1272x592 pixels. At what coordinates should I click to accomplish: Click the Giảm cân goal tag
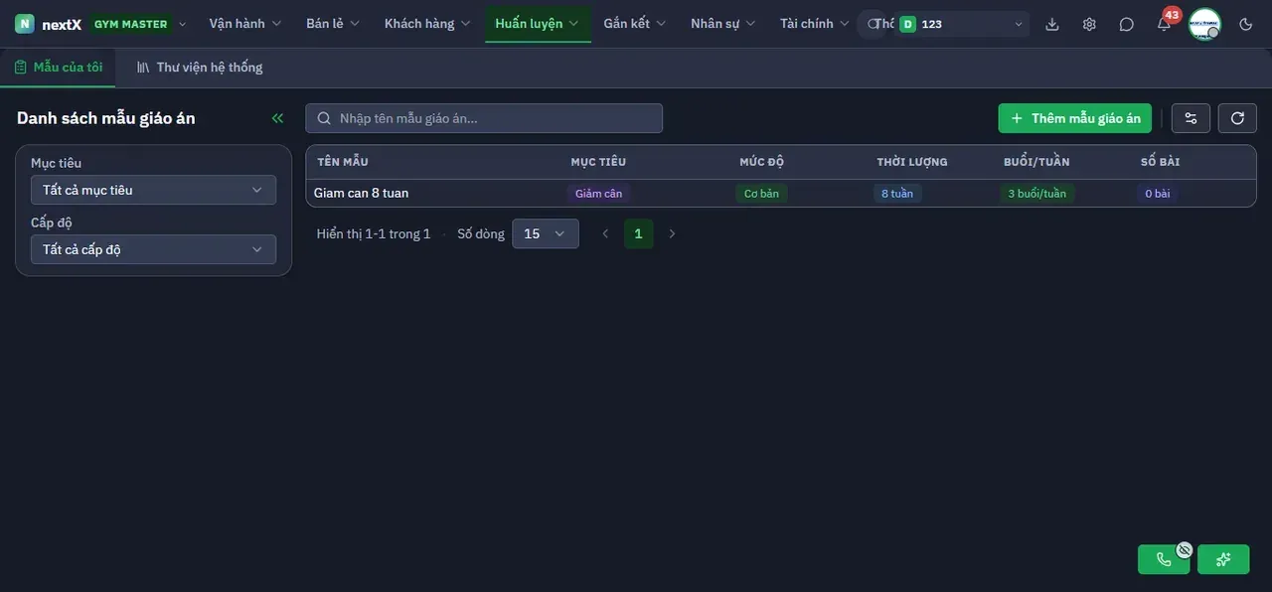599,194
